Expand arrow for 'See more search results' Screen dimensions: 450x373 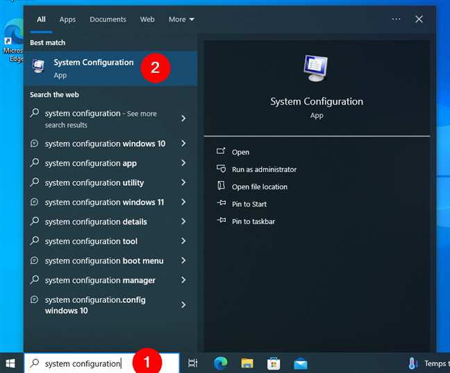[x=183, y=119]
